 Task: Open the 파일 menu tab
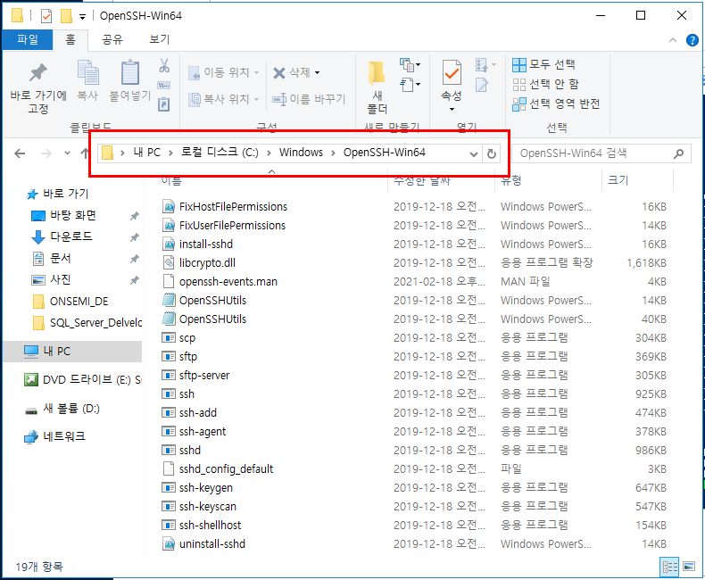(28, 39)
